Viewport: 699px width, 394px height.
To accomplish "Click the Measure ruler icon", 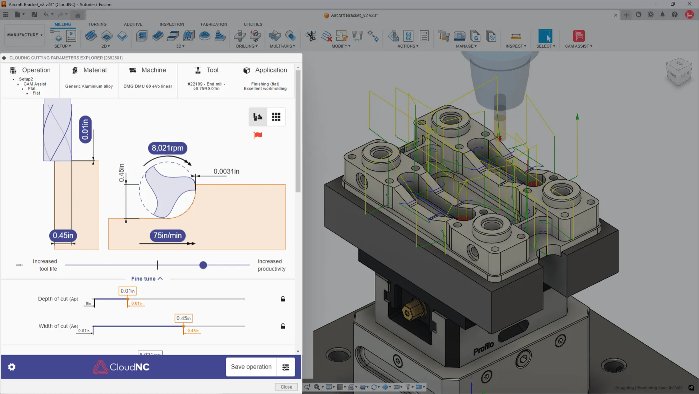I will coord(516,36).
